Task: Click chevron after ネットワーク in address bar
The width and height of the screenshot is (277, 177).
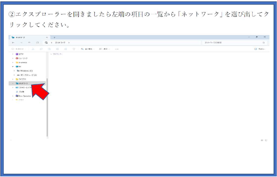Action: pyautogui.click(x=69, y=43)
